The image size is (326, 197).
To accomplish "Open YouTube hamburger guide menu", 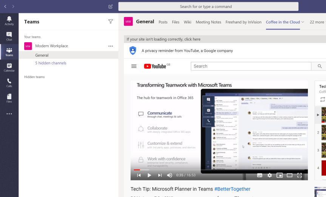I will click(134, 66).
